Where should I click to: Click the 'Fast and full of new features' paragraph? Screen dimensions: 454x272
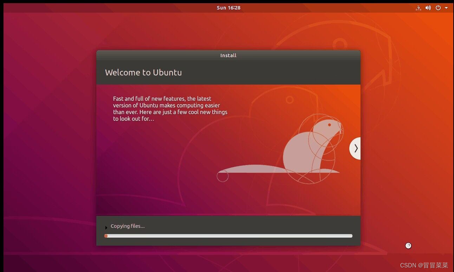(x=170, y=109)
